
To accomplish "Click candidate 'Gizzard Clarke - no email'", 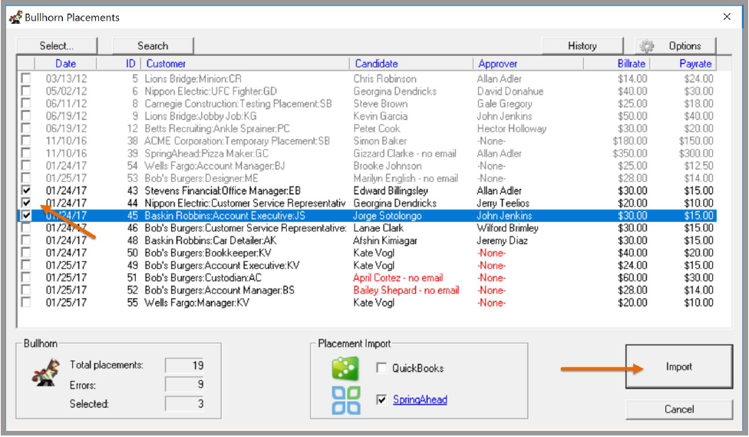I will coord(404,153).
